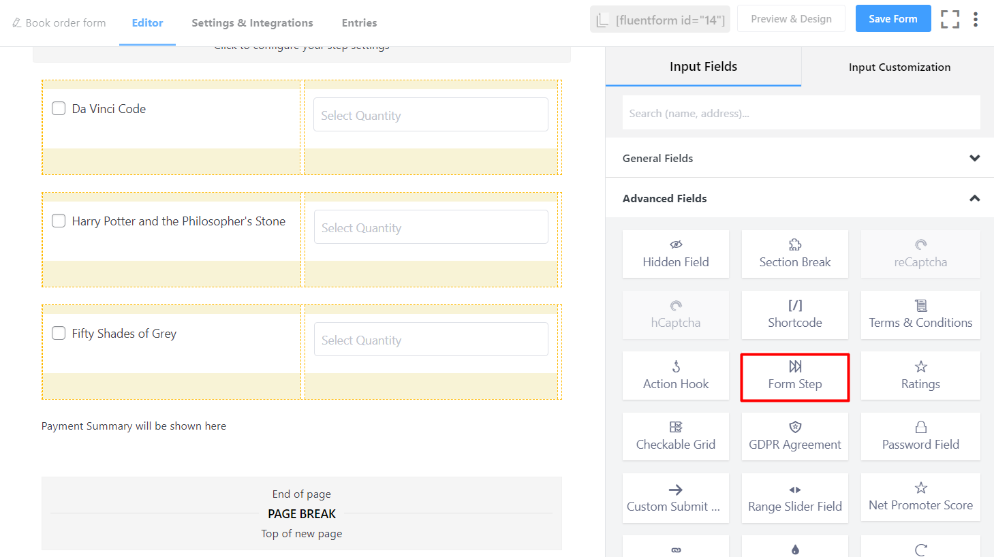Tick Harry Potter and the Philosopher's Stone
The image size is (994, 557).
[x=59, y=221]
